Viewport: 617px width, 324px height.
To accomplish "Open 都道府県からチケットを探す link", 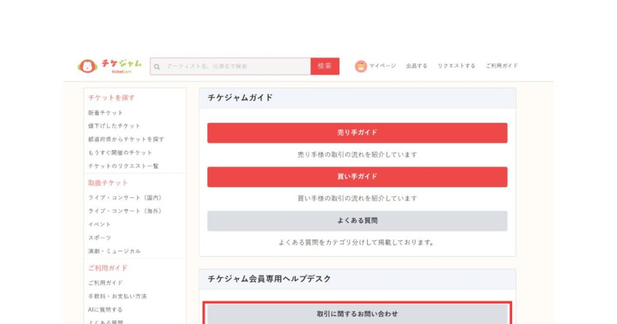I will coord(127,139).
